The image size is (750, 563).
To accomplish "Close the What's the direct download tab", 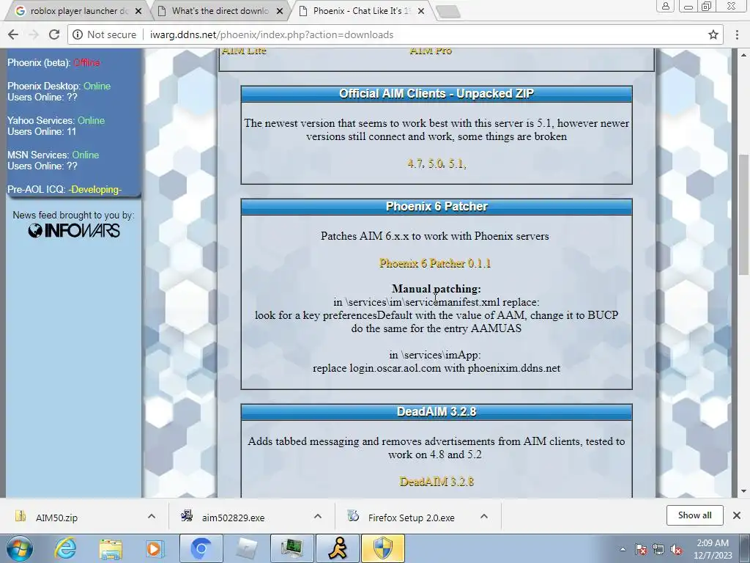I will [x=280, y=11].
